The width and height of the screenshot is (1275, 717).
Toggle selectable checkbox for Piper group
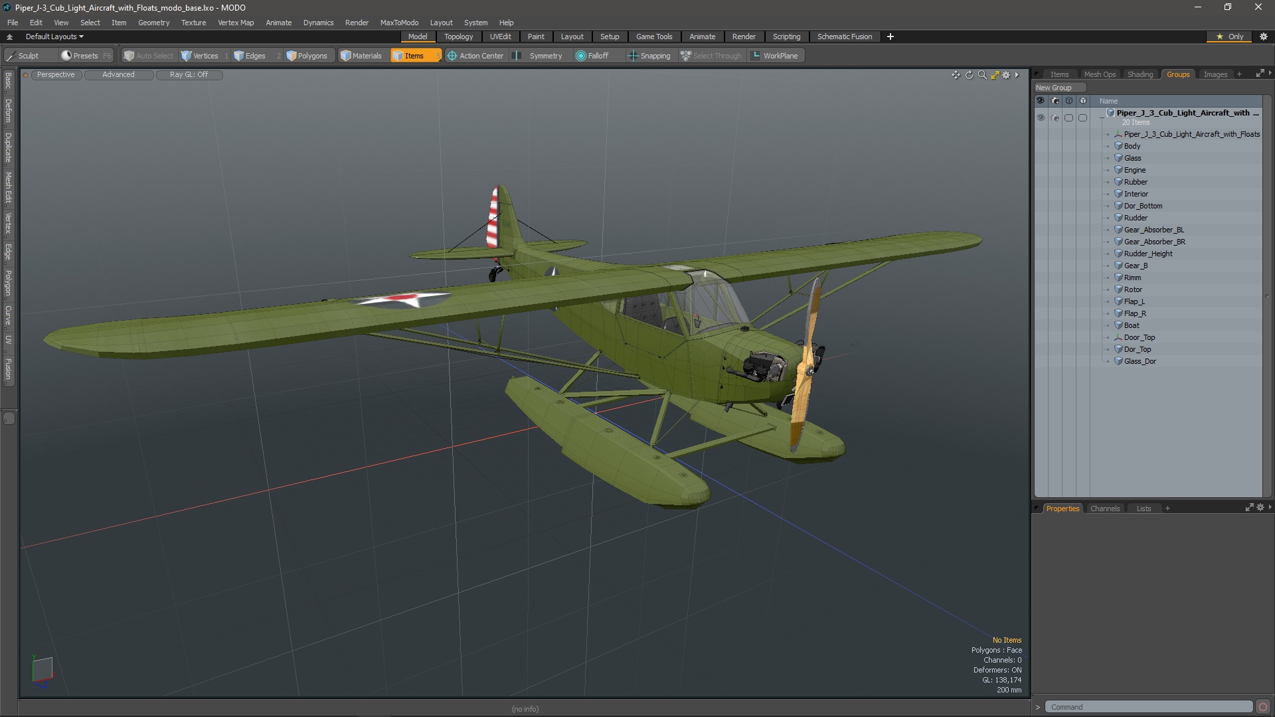coord(1068,118)
